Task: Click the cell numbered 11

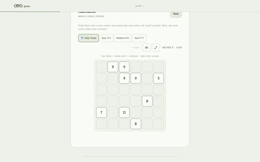Action: click(124, 112)
